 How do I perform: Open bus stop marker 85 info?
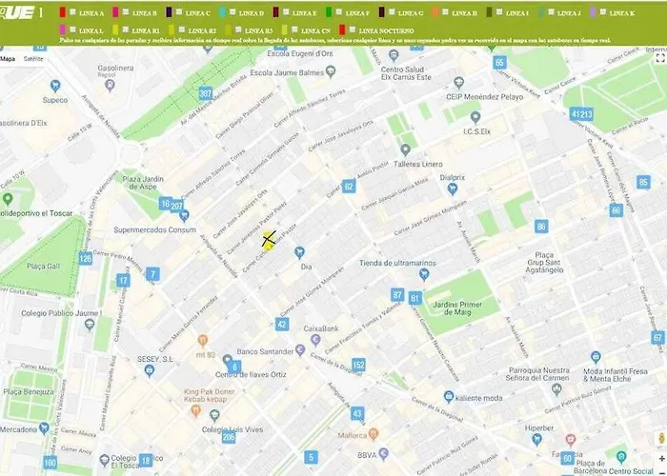643,183
